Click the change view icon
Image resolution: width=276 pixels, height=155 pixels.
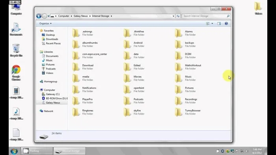click(x=208, y=24)
